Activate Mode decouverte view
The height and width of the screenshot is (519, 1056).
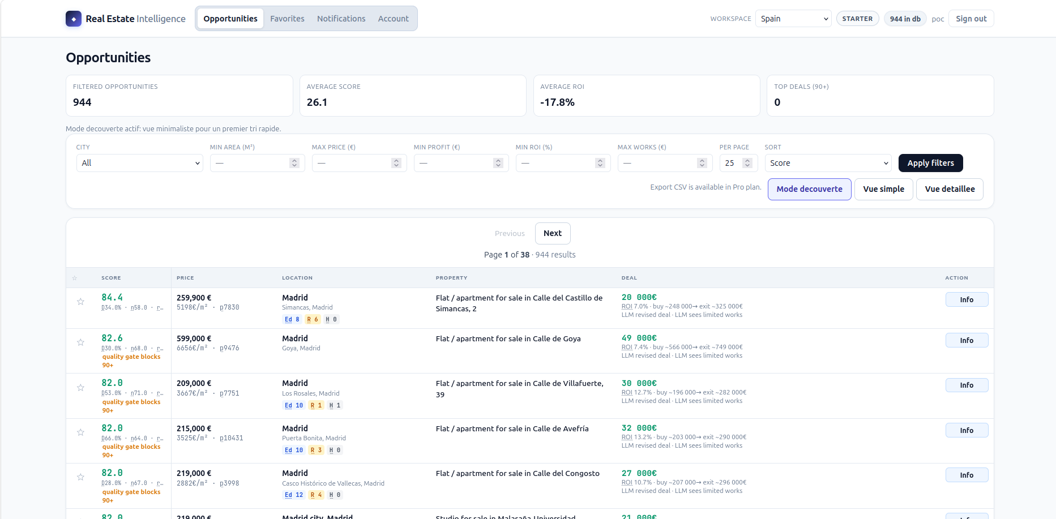pos(809,189)
